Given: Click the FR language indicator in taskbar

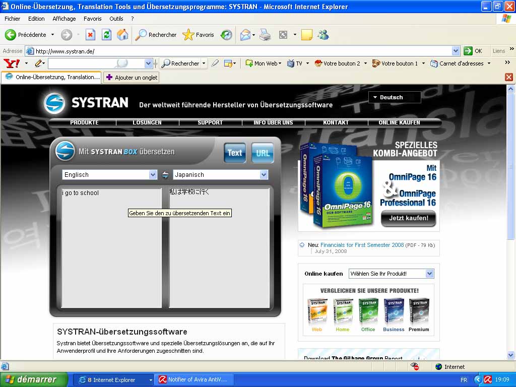Looking at the screenshot, I should click(464, 380).
